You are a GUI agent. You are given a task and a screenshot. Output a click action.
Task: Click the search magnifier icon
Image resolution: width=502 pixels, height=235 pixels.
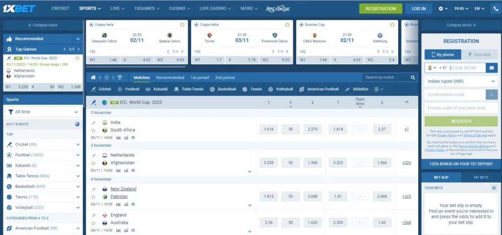(x=413, y=77)
